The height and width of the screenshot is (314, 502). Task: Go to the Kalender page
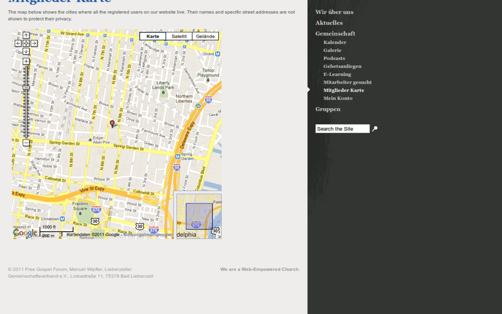335,42
